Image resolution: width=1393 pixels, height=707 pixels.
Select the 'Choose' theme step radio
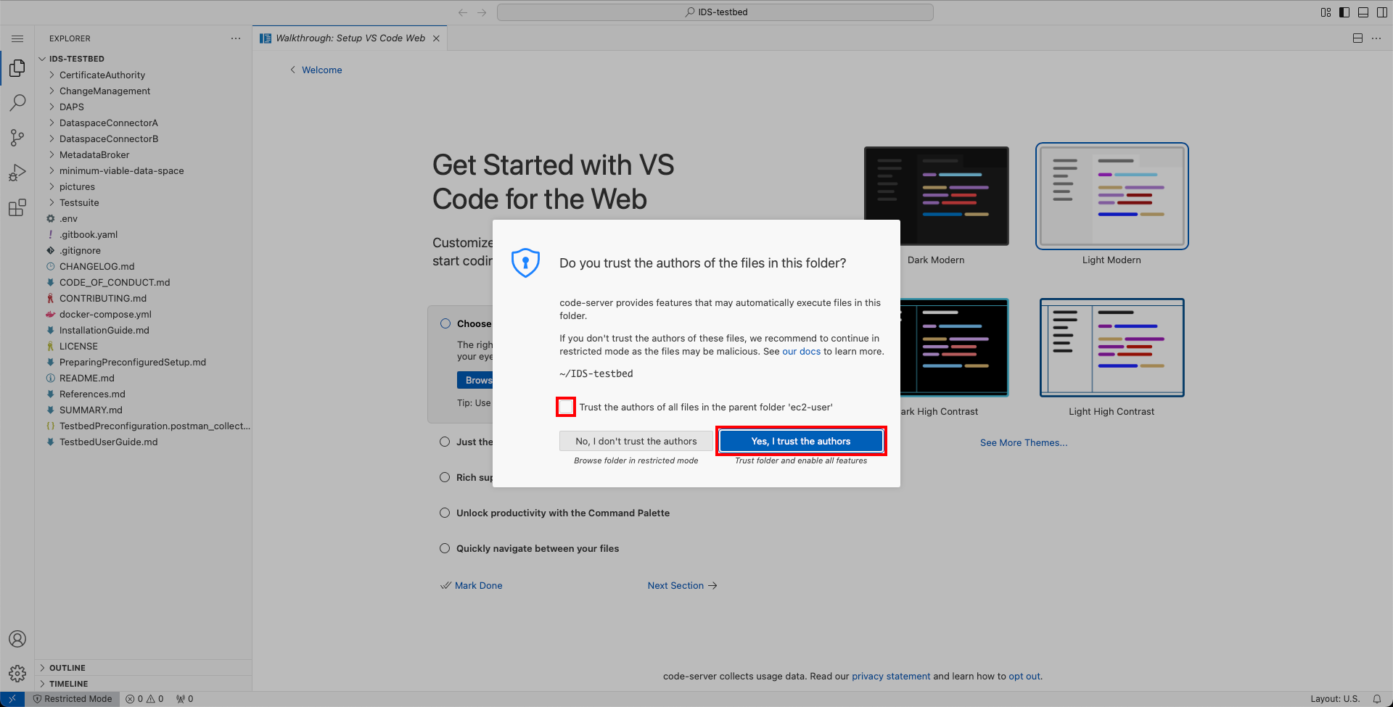tap(445, 323)
